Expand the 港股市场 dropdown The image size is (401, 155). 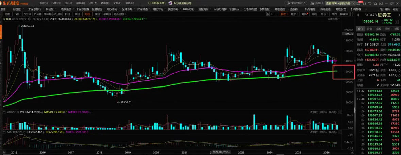165,9
